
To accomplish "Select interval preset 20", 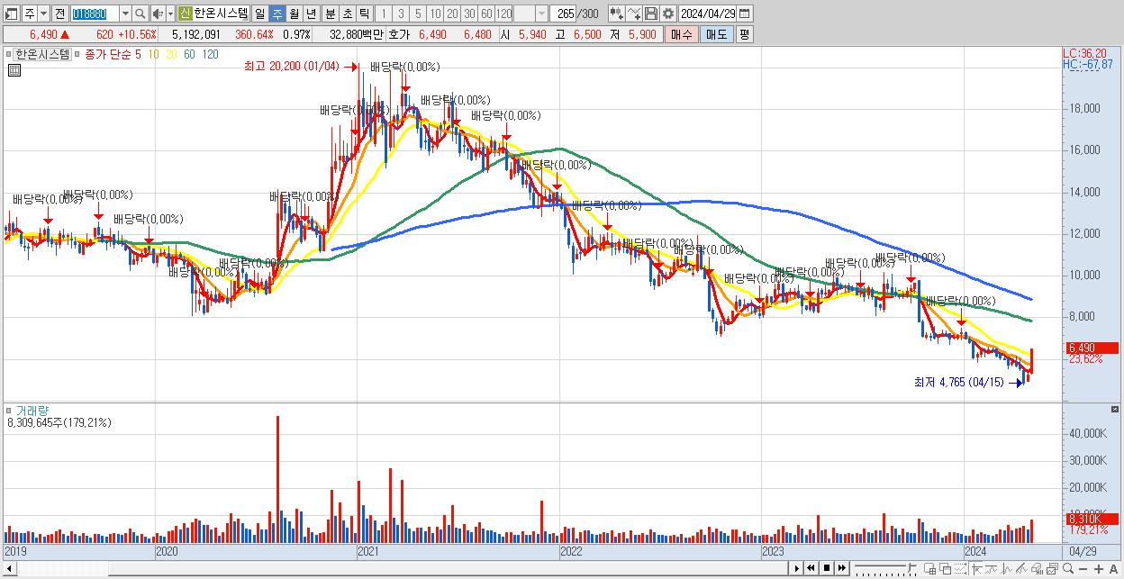I will [452, 14].
